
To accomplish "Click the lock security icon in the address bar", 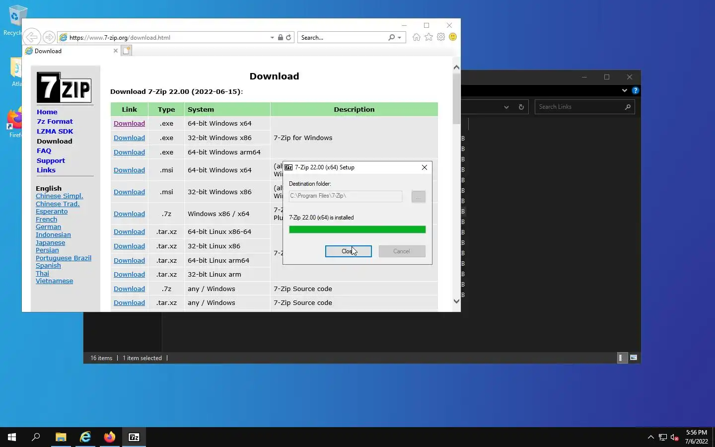I will click(x=281, y=37).
